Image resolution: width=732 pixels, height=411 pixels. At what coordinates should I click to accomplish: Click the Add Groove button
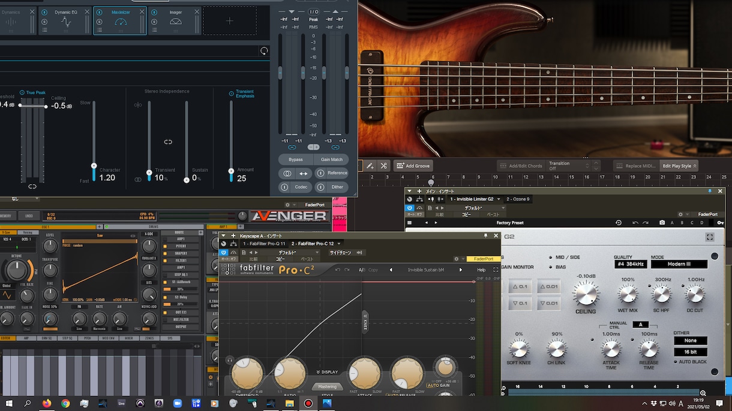coord(413,166)
